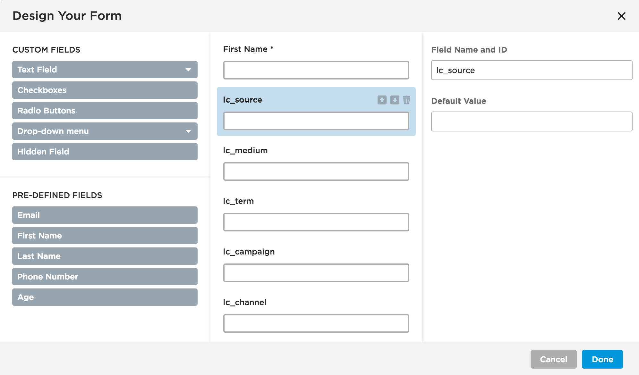Toggle the lc_medium field active state

tap(316, 162)
